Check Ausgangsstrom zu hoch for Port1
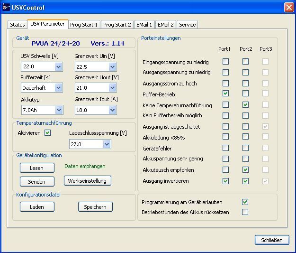Viewport: 296px width, 253px height. [225, 83]
